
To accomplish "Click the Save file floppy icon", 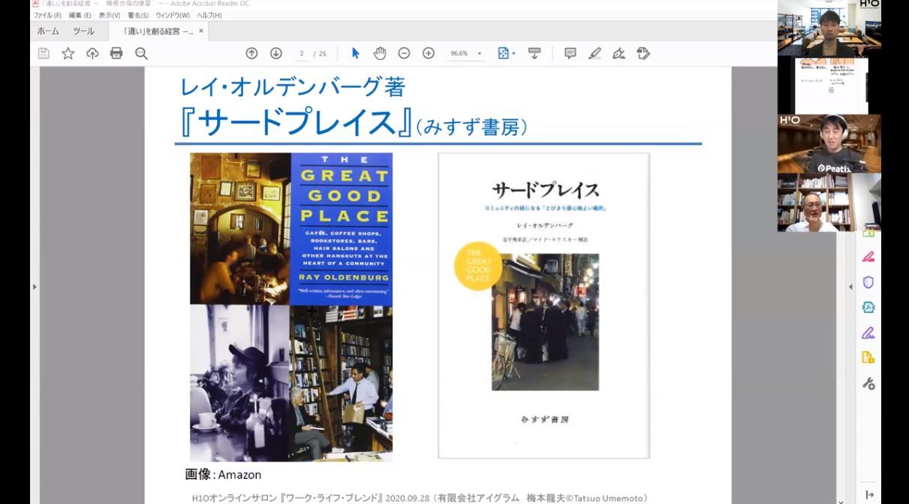I will [44, 53].
